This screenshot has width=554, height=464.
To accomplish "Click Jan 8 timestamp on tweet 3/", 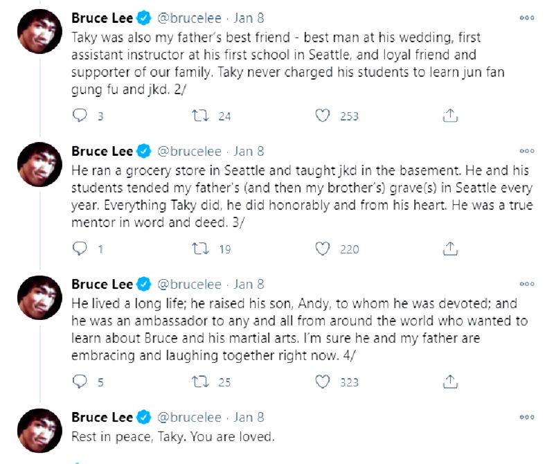I will click(x=249, y=151).
